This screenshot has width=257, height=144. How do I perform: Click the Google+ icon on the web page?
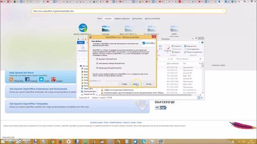point(53,80)
